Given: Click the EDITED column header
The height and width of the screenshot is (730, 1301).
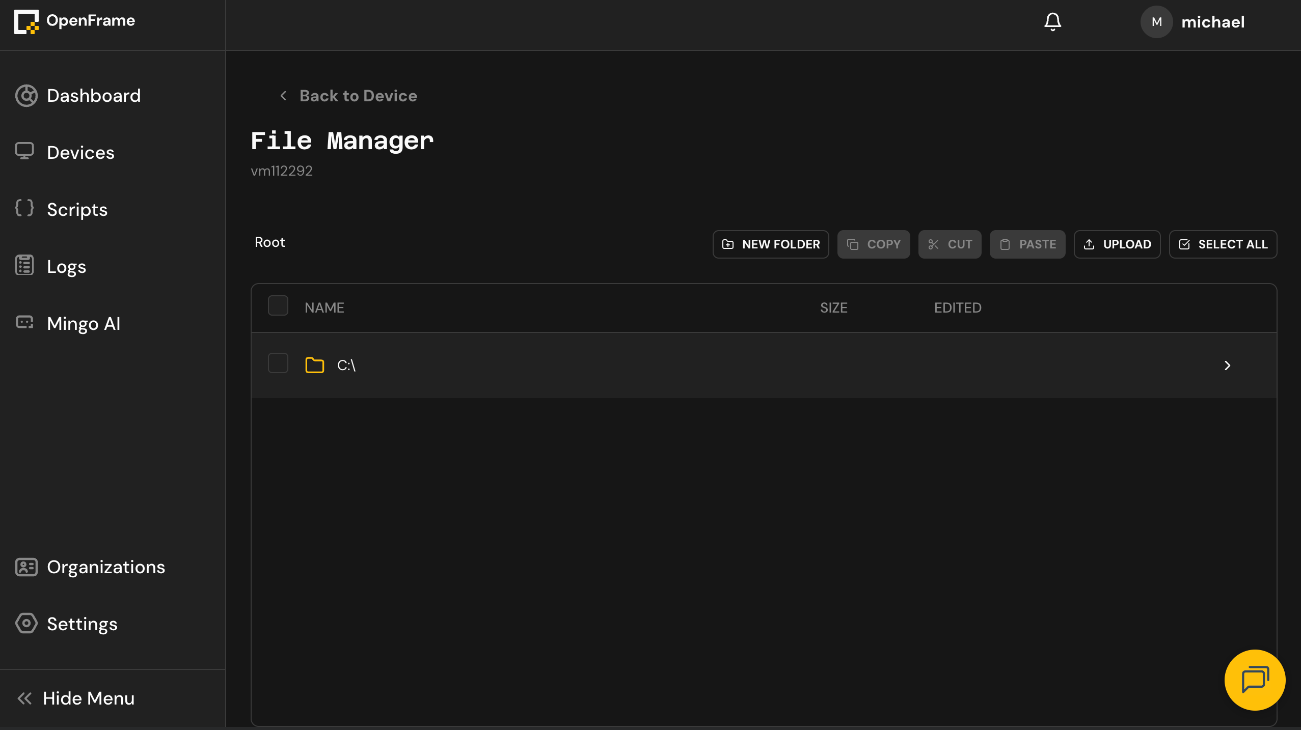Looking at the screenshot, I should tap(958, 307).
